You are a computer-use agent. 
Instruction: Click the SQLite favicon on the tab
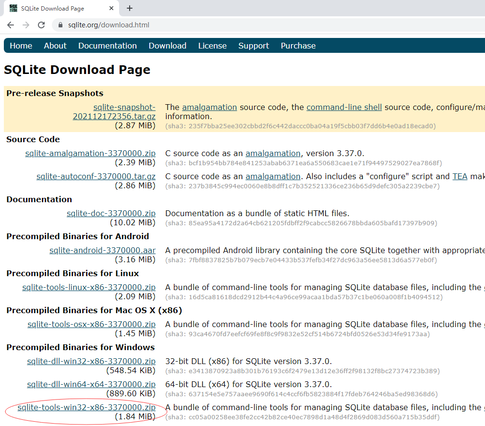(13, 8)
